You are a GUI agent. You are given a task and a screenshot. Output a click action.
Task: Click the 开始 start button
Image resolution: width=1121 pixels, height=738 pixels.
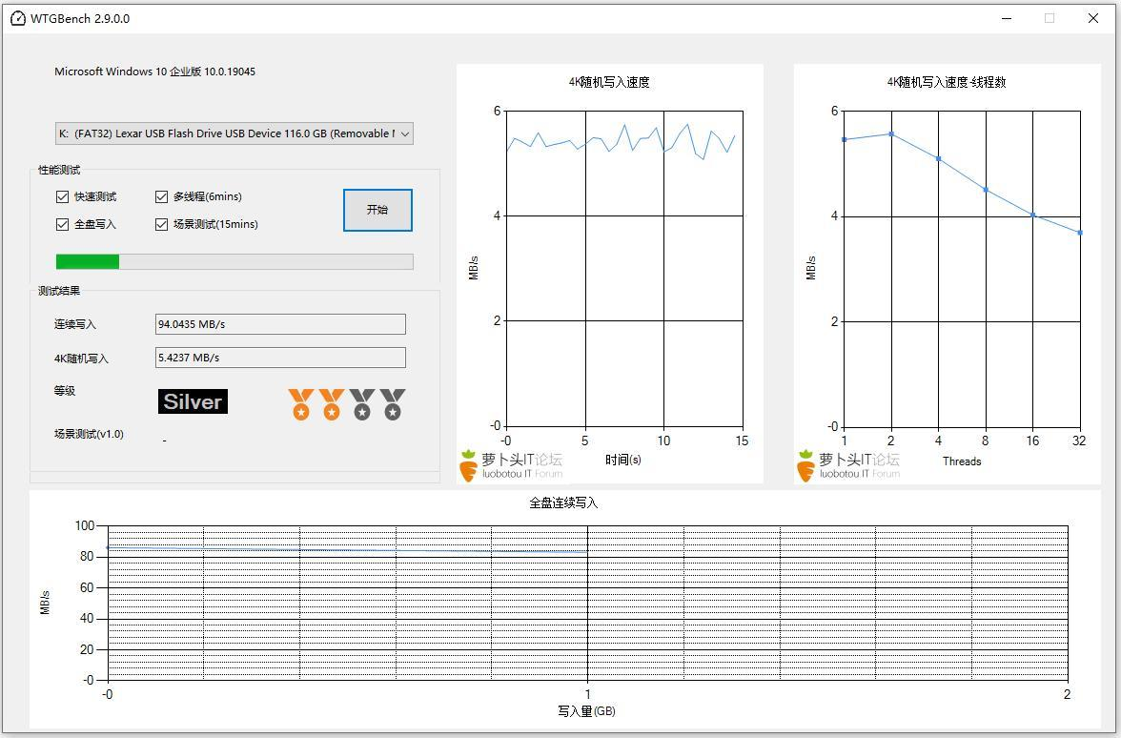pyautogui.click(x=377, y=210)
